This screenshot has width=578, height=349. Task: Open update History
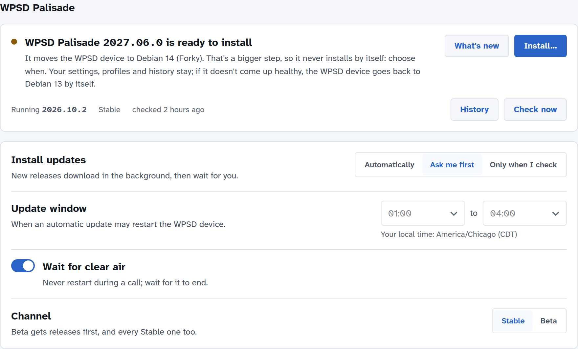(x=474, y=110)
